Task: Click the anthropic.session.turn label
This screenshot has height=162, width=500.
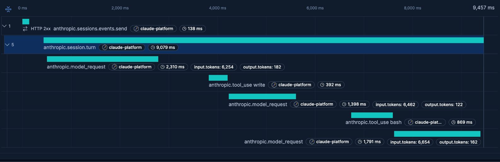Action: (x=69, y=47)
